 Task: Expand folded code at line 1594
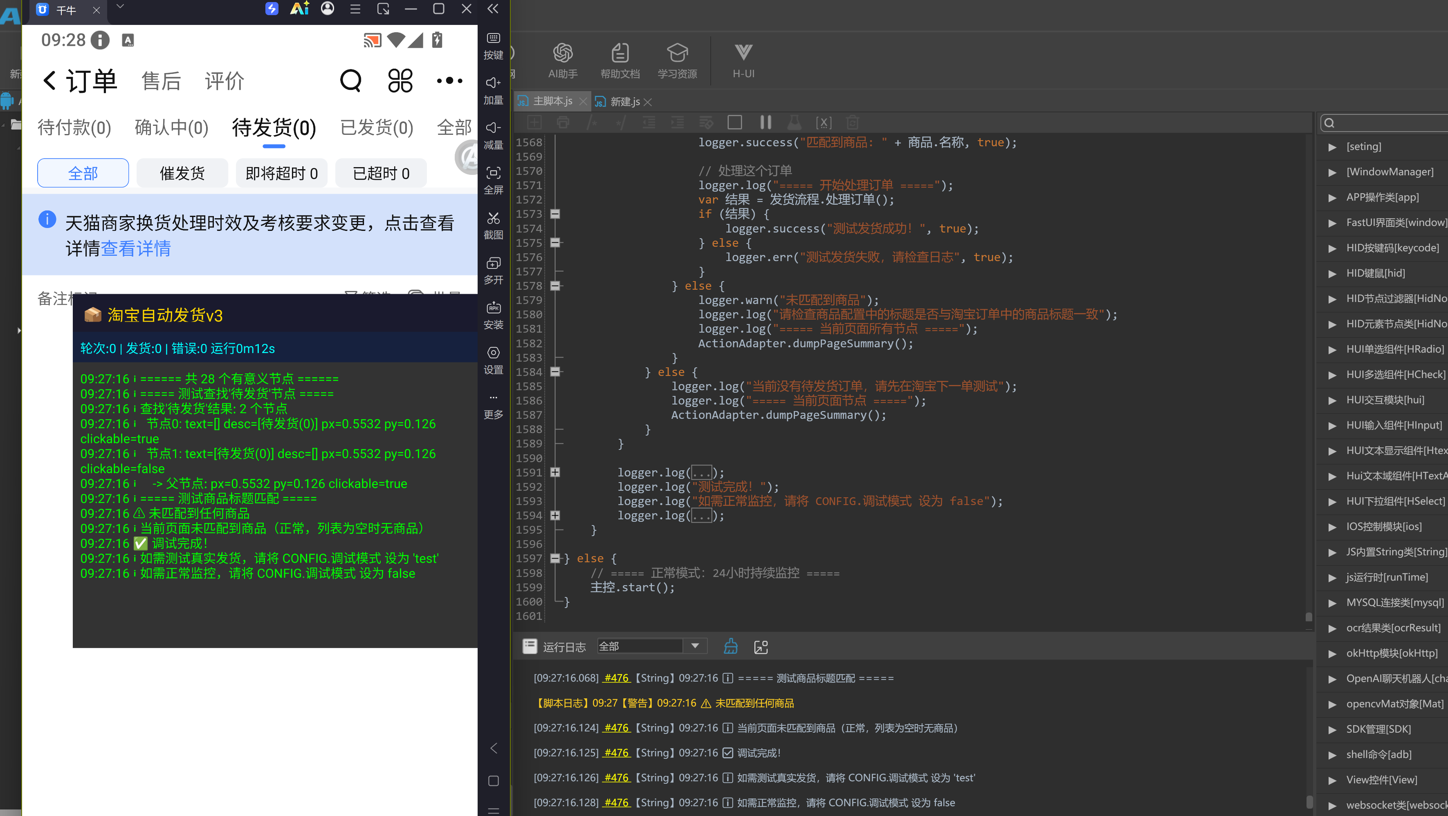(555, 515)
